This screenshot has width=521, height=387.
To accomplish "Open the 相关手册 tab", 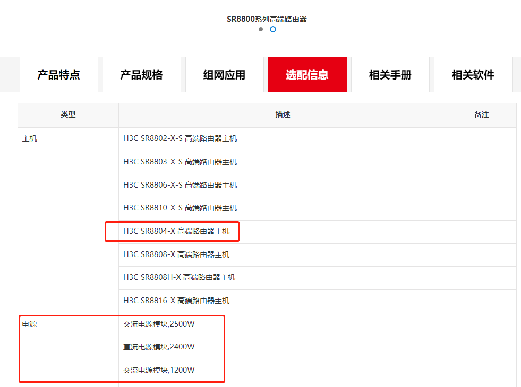I will click(390, 75).
